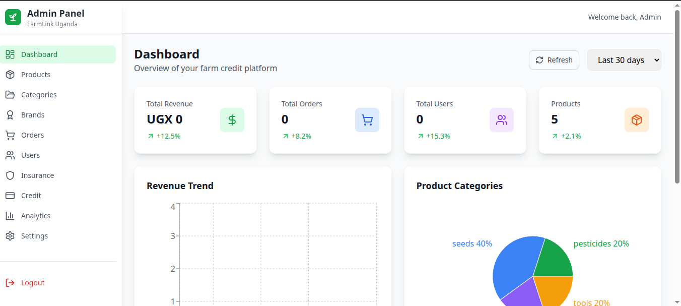Screen dimensions: 681x306
Task: Click the vertical page scrollbar thumb
Action: tap(677, 96)
